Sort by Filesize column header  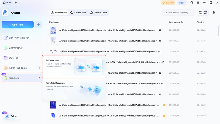coord(200,22)
